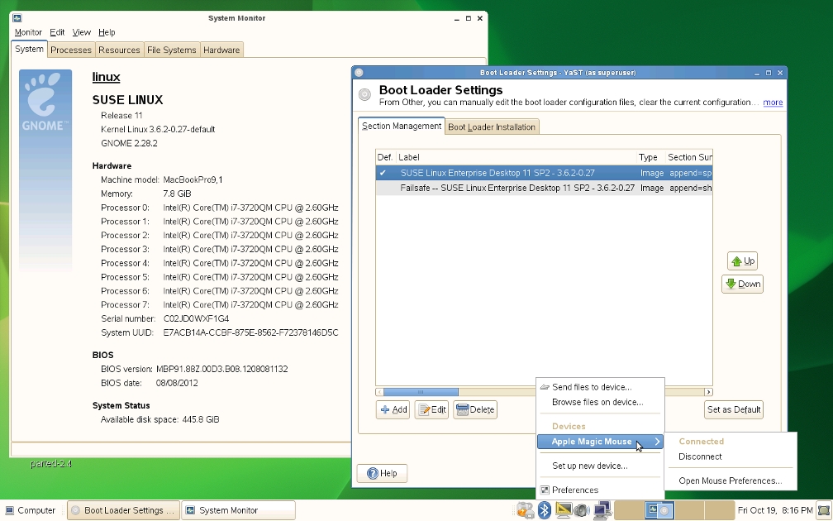
Task: Choose Open Mouse Preferences
Action: pyautogui.click(x=731, y=480)
